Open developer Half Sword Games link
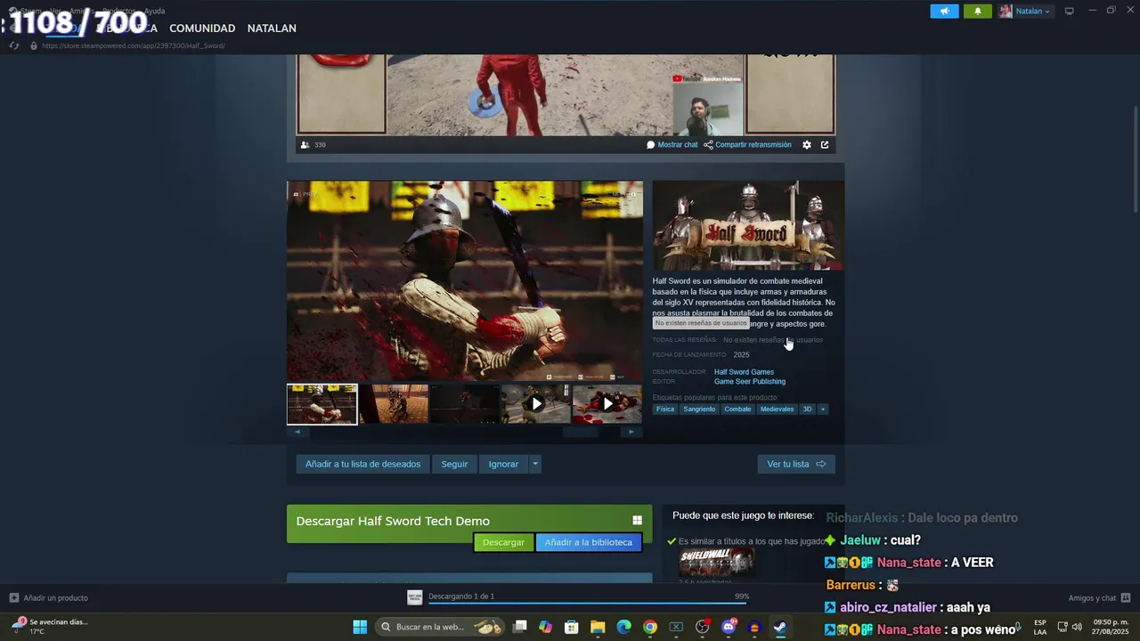 [744, 372]
